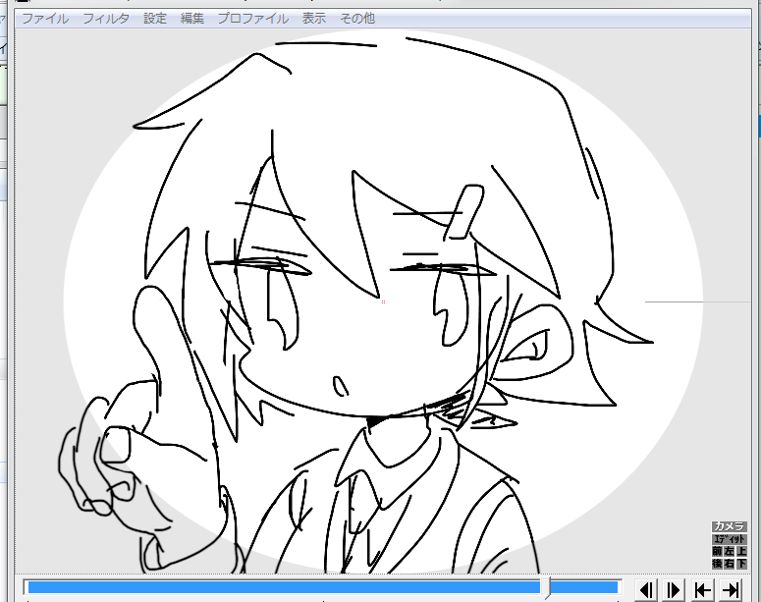The width and height of the screenshot is (761, 602).
Task: Expand the プロファイル menu
Action: (252, 19)
